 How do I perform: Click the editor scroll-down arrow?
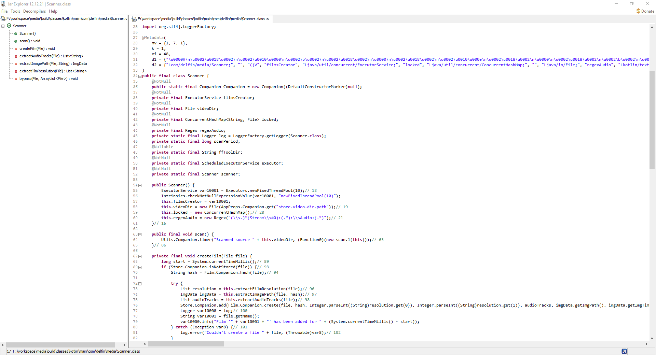(x=652, y=338)
